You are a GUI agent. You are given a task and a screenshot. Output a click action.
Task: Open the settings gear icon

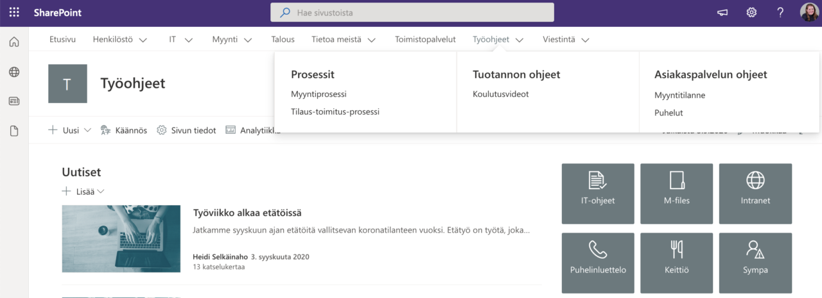click(x=751, y=13)
